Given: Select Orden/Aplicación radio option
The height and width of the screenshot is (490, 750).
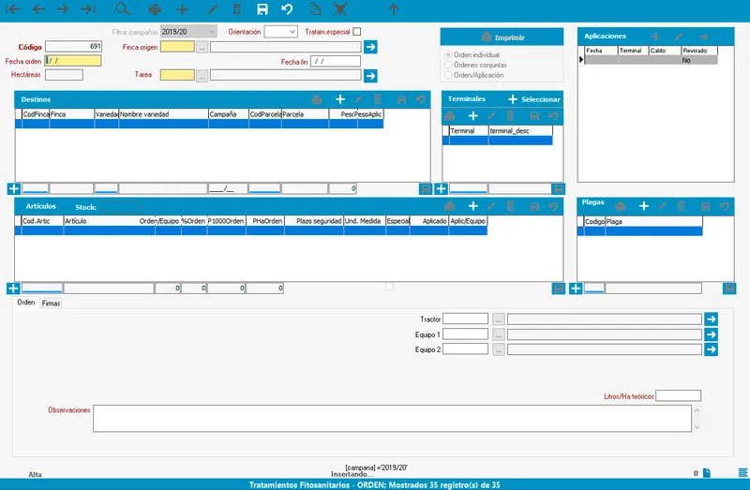Looking at the screenshot, I should click(448, 75).
